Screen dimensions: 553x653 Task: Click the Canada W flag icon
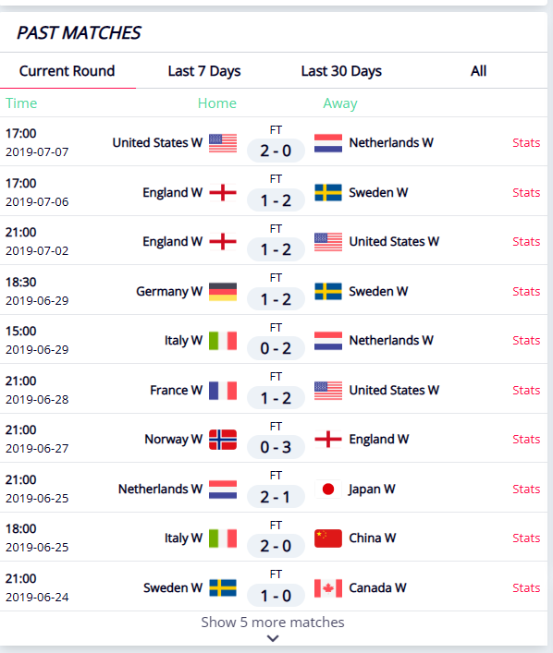tap(328, 588)
